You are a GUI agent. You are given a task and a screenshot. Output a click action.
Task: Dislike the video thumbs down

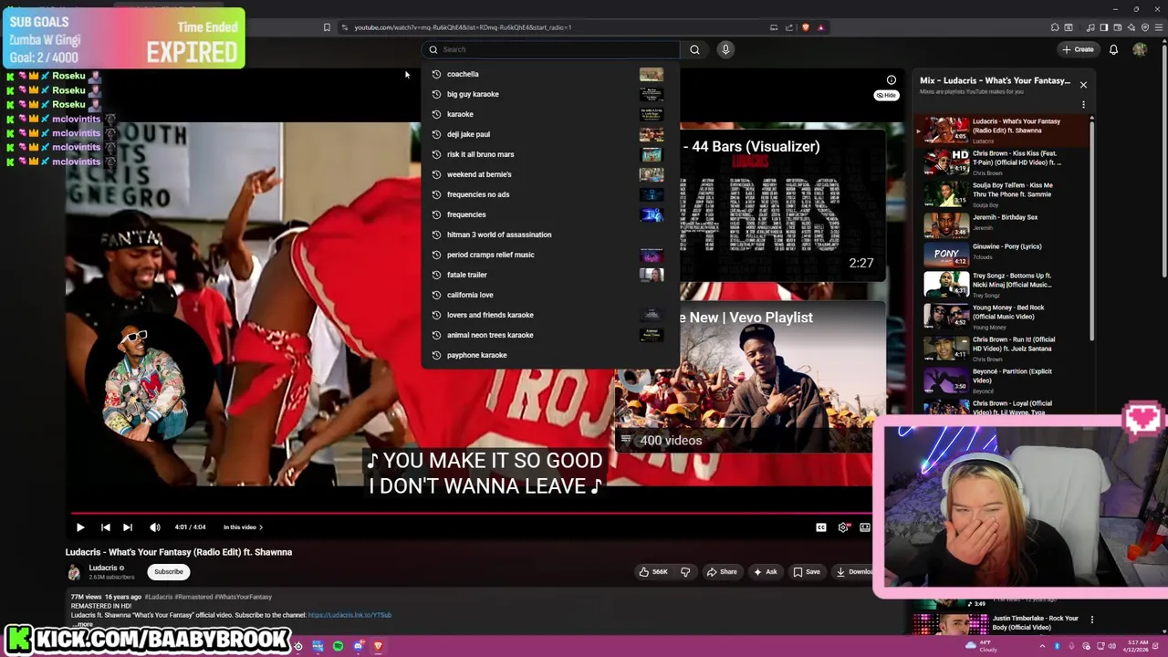(685, 572)
